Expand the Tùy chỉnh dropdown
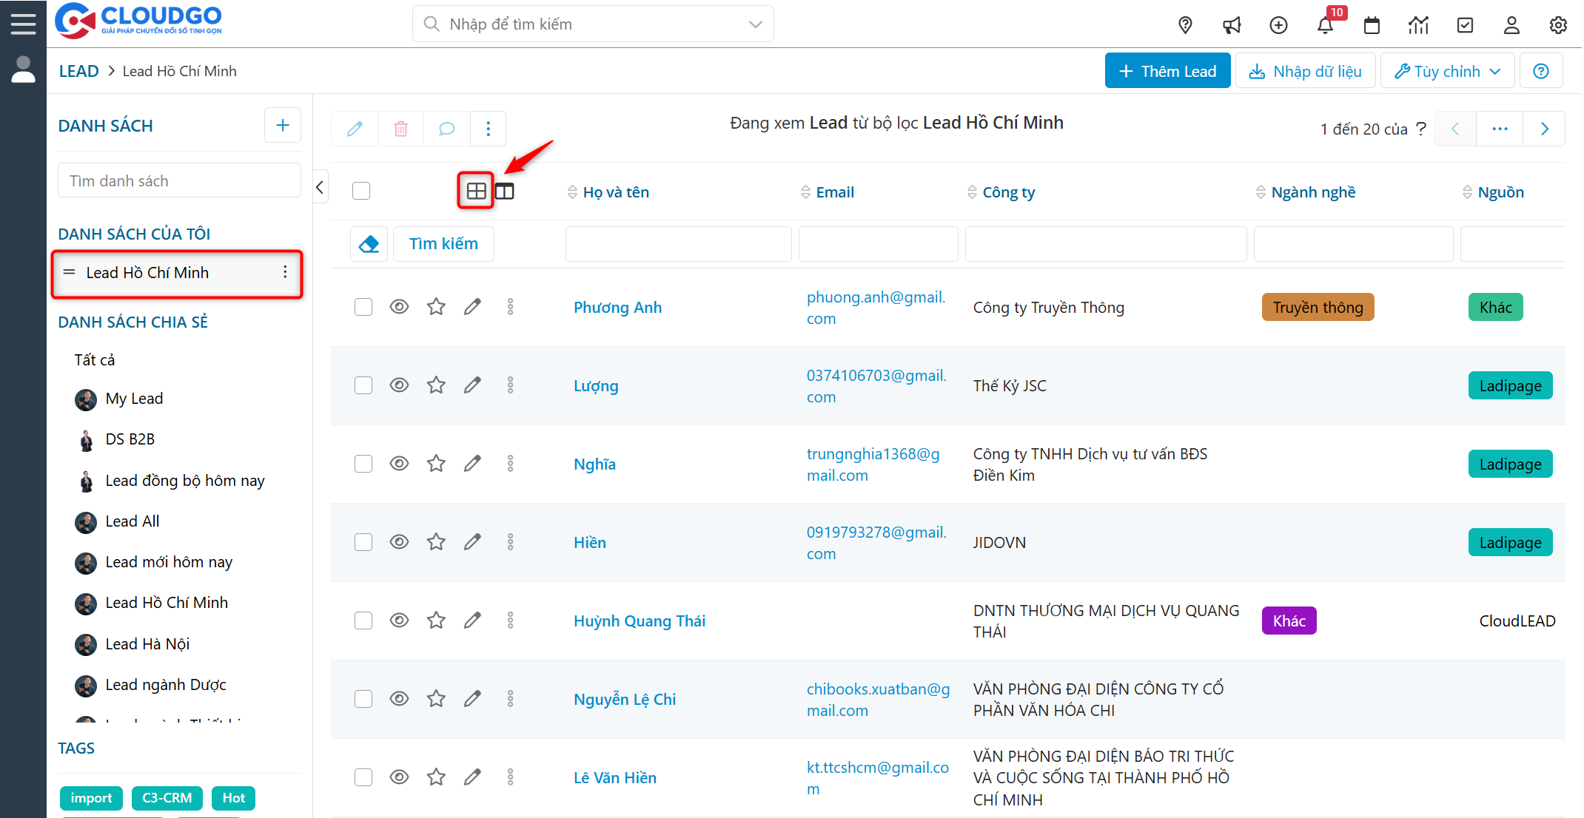Viewport: 1584px width, 818px height. (1447, 71)
